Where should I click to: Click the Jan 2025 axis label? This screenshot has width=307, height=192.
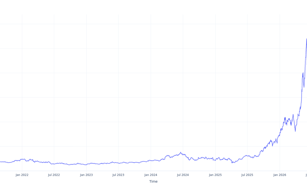coord(215,175)
